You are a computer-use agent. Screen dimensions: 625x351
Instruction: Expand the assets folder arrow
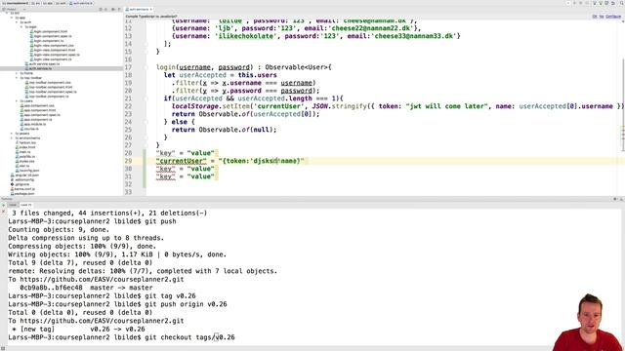point(12,134)
